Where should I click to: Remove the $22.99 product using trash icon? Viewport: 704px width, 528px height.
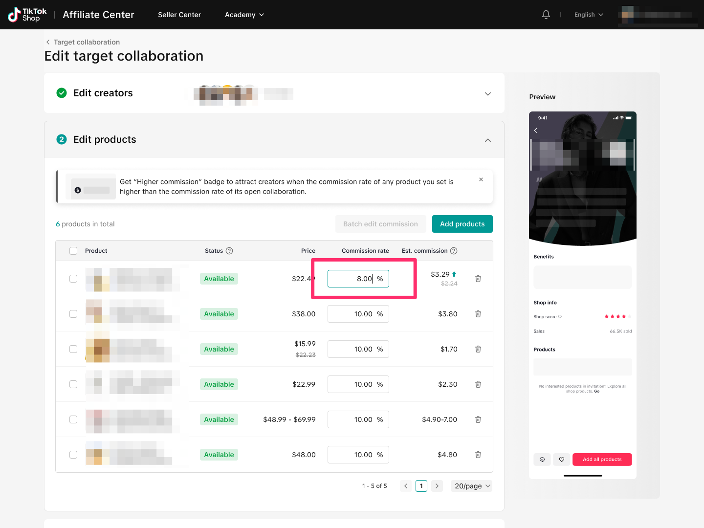point(478,384)
